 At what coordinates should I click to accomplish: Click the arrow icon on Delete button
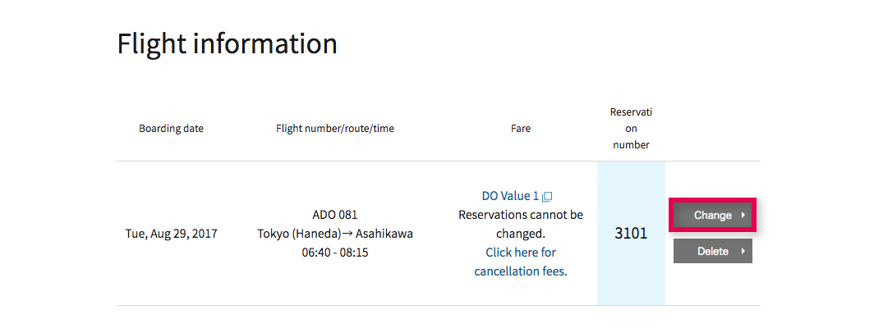pos(743,251)
